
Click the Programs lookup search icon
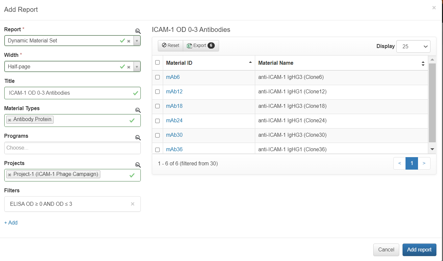[x=138, y=138]
